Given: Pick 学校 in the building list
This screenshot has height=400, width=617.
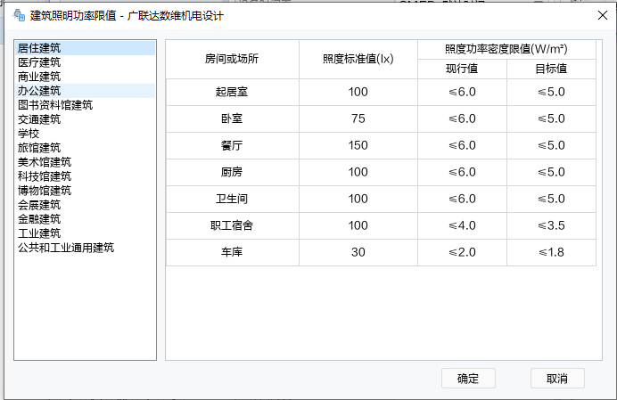Looking at the screenshot, I should click(x=85, y=134).
